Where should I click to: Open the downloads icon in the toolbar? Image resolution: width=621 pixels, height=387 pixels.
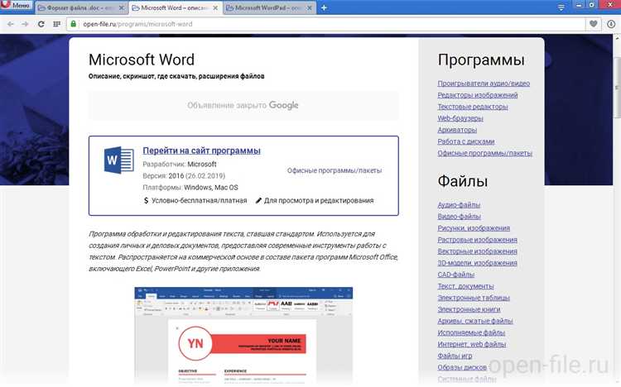point(611,24)
